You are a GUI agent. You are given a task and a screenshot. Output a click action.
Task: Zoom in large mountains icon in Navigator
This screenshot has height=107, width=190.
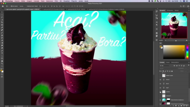click(186, 40)
